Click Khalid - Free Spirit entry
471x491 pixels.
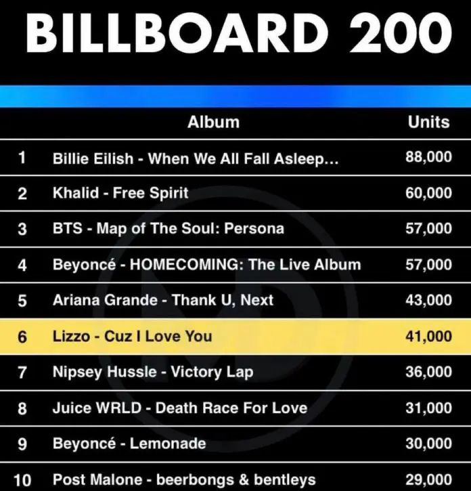[120, 193]
